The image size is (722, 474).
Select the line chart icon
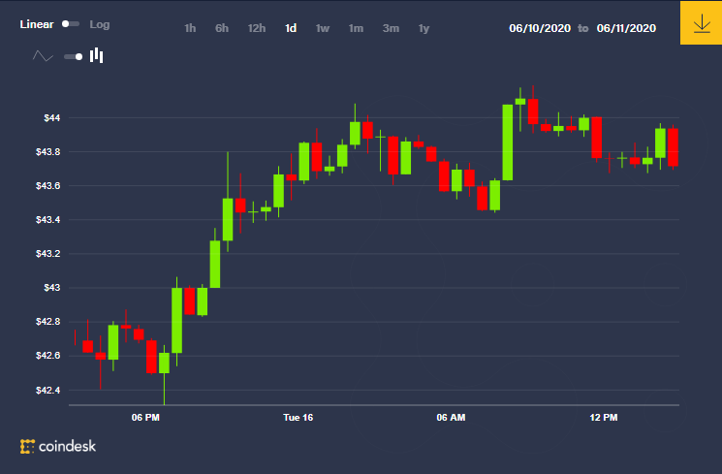(43, 56)
